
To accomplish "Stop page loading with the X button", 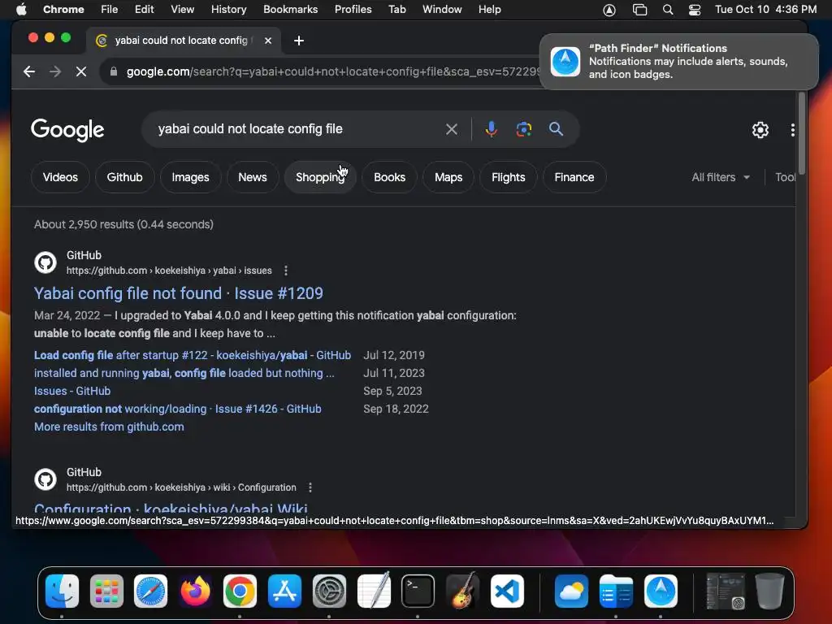I will point(81,71).
